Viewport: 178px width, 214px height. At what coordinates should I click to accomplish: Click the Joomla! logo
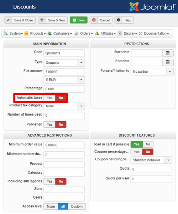tap(152, 6)
